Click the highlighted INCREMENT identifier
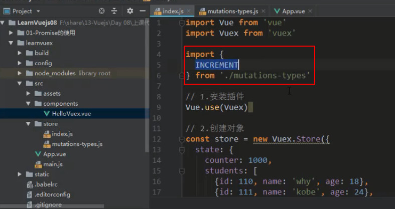The image size is (395, 209). 217,65
